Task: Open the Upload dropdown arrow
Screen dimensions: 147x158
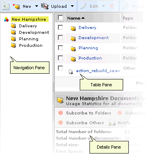Action: point(72,6)
